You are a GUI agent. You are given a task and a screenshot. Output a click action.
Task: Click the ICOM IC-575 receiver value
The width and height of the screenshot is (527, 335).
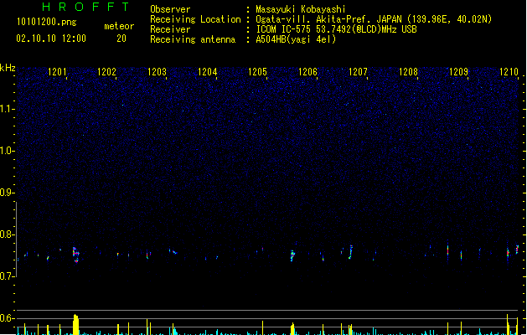pos(336,29)
